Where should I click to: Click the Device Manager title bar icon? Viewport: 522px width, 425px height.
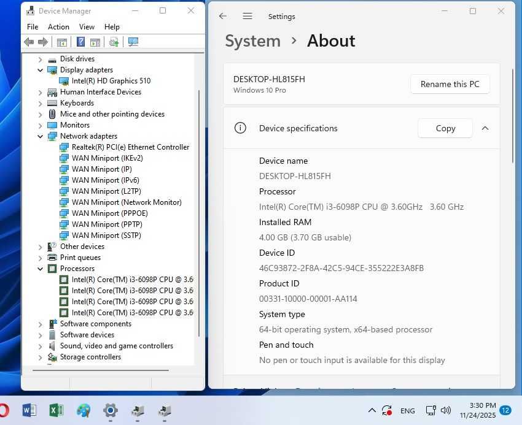(x=30, y=10)
